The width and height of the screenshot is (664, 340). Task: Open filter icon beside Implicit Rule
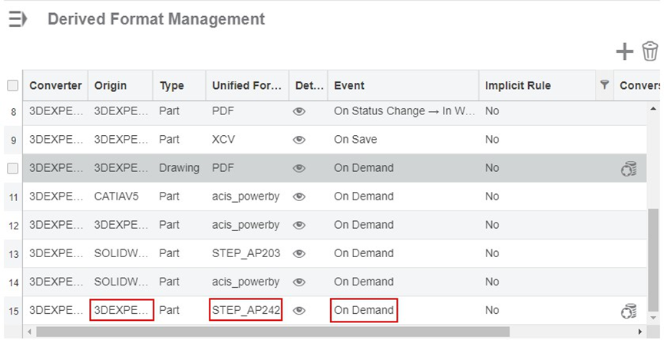coord(604,84)
